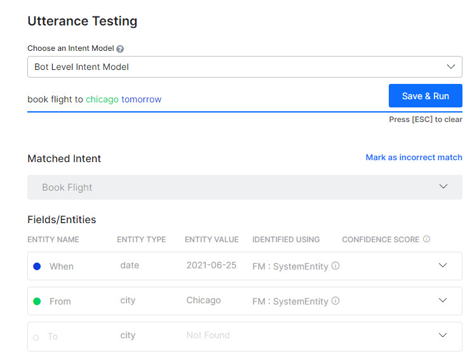The image size is (472, 363).
Task: Click the Mark as incorrect match link
Action: click(414, 157)
